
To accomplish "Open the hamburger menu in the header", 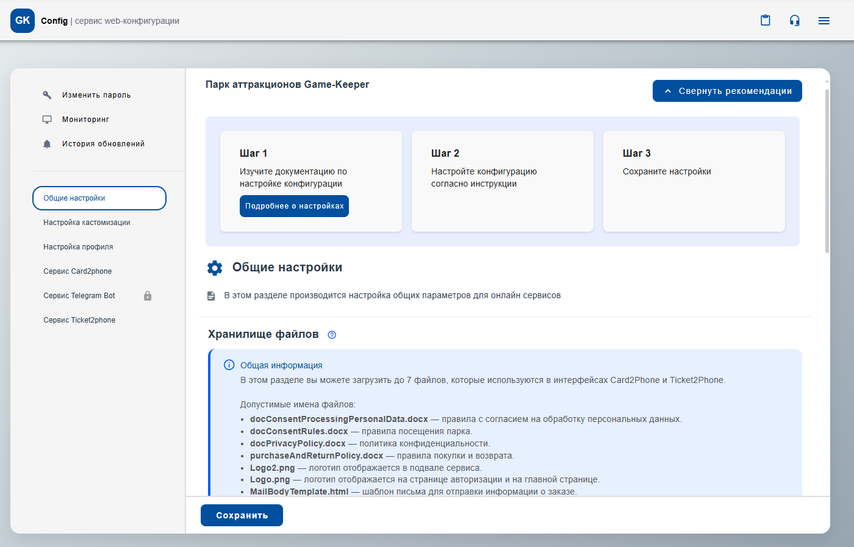I will click(x=823, y=21).
